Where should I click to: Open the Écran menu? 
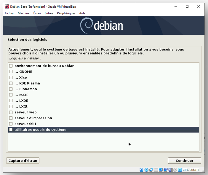[x=37, y=13]
